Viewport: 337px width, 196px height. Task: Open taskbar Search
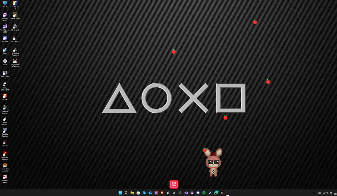(126, 193)
